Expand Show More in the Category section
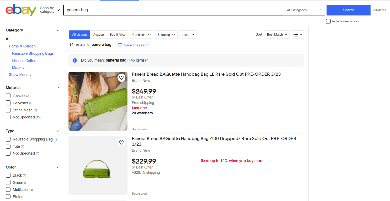This screenshot has width=390, height=201. (x=20, y=75)
